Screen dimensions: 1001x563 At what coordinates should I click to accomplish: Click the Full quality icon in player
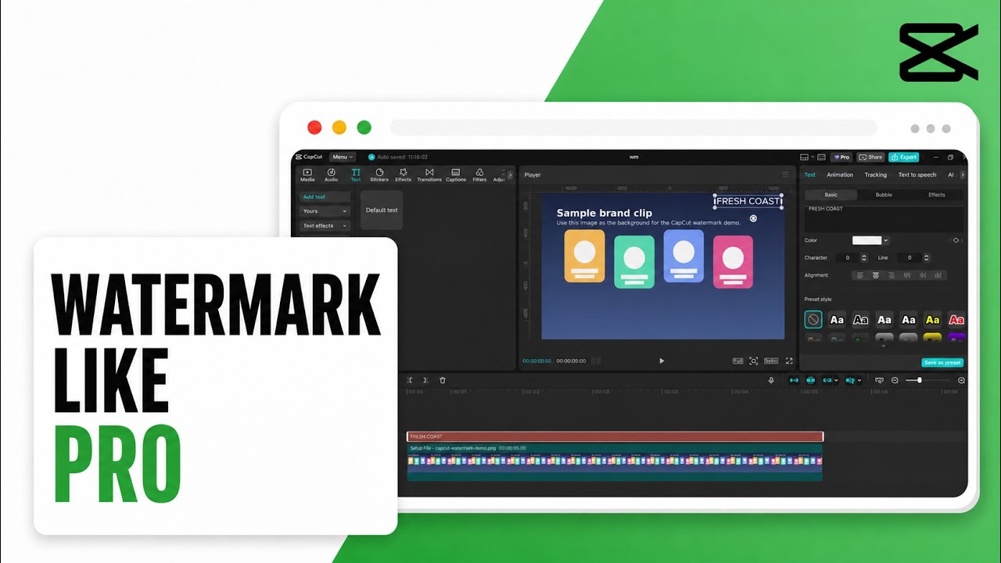pyautogui.click(x=737, y=360)
